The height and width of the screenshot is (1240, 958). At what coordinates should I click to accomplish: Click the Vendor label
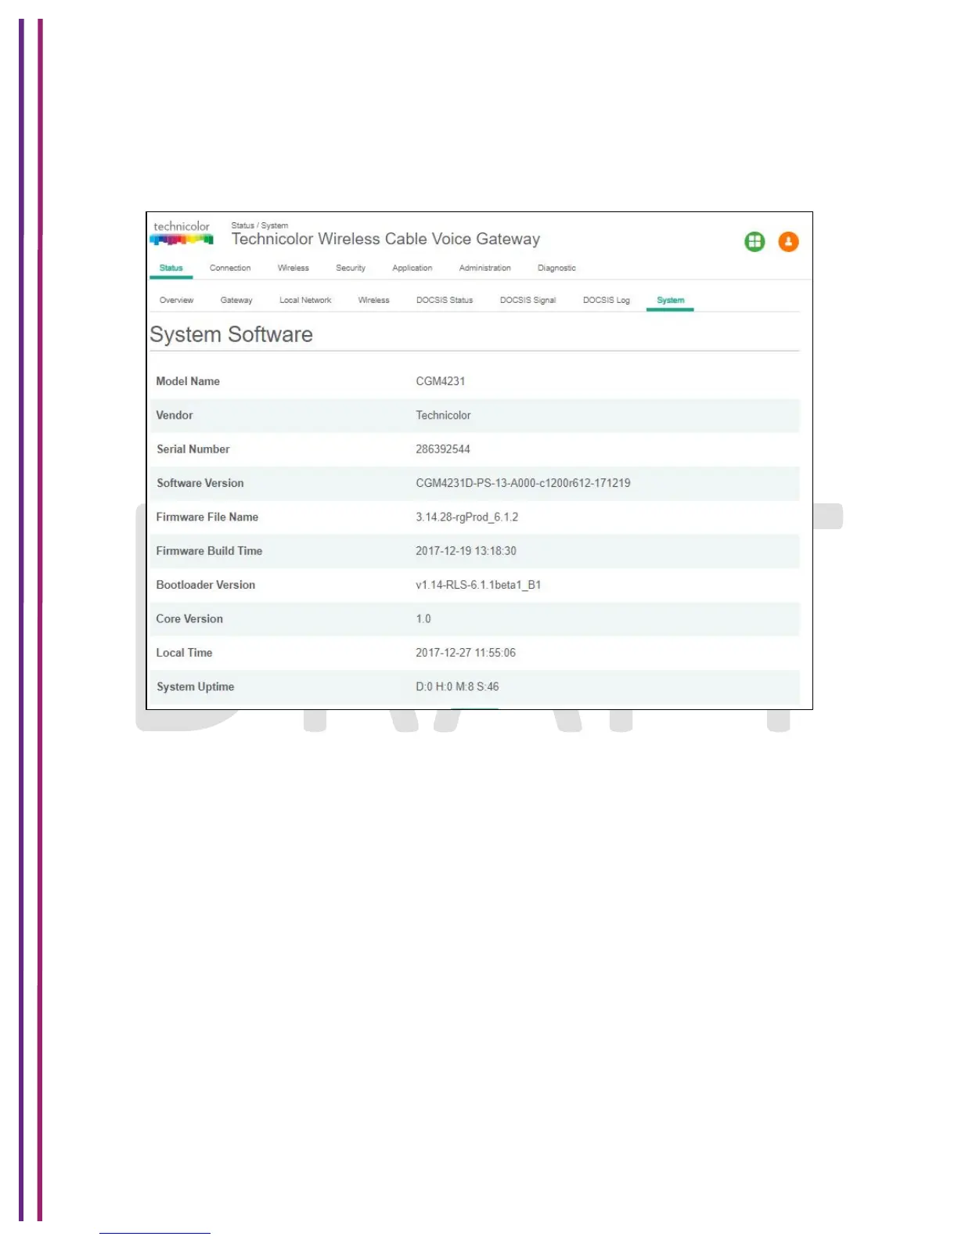(175, 415)
